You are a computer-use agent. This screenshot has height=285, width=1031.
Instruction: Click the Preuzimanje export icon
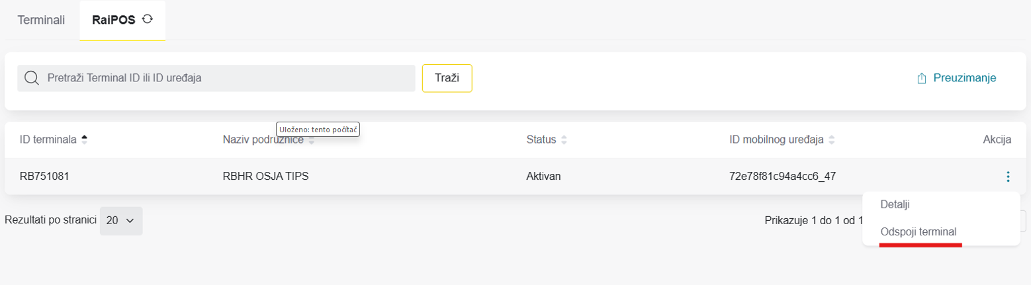[921, 78]
